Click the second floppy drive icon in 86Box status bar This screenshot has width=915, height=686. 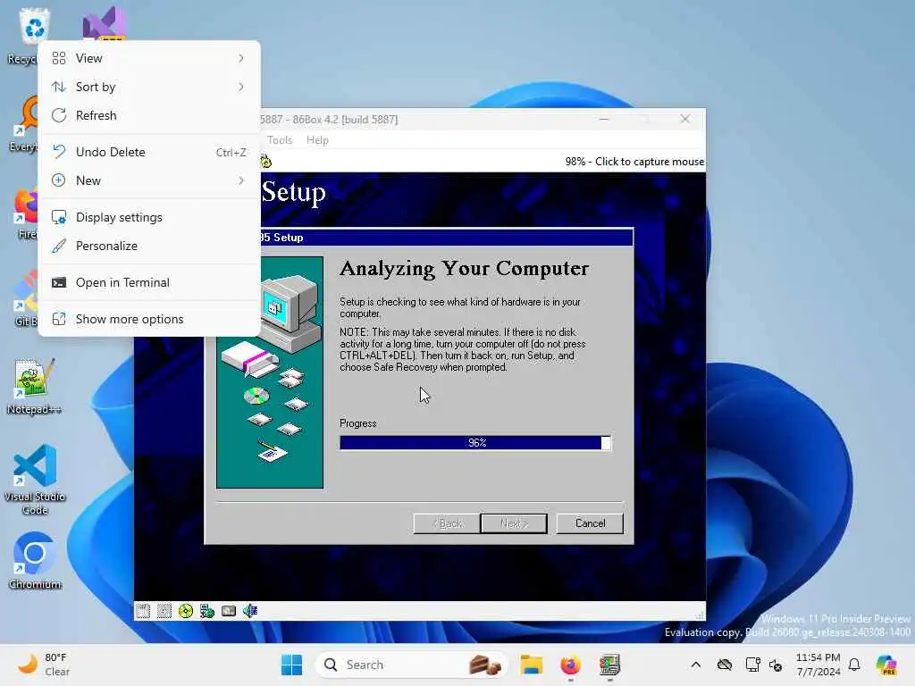click(164, 611)
